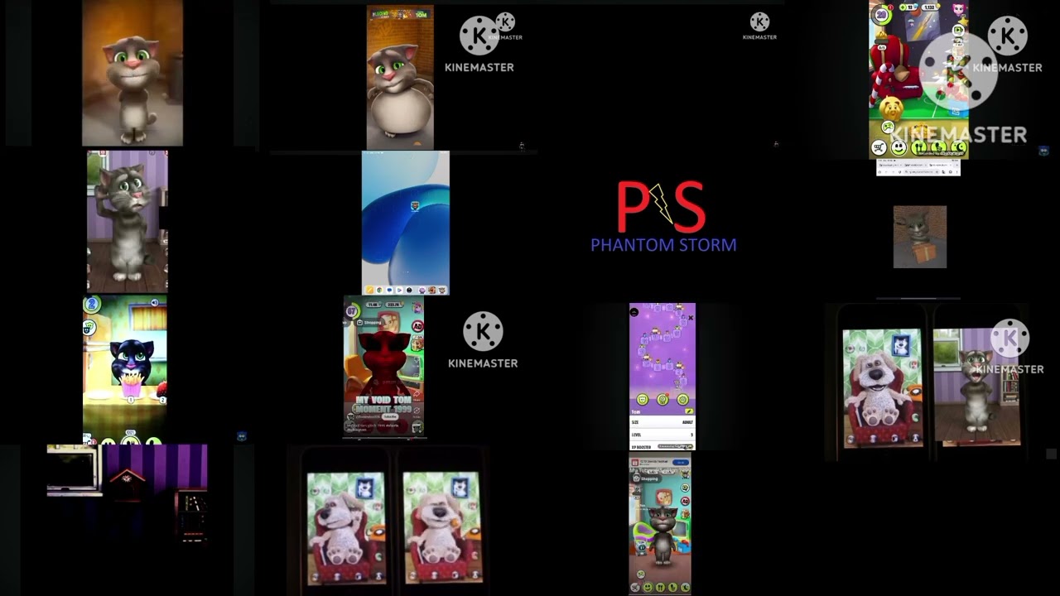Open Chrome from the Android dock
Screen dimensions: 1060x596
(379, 290)
